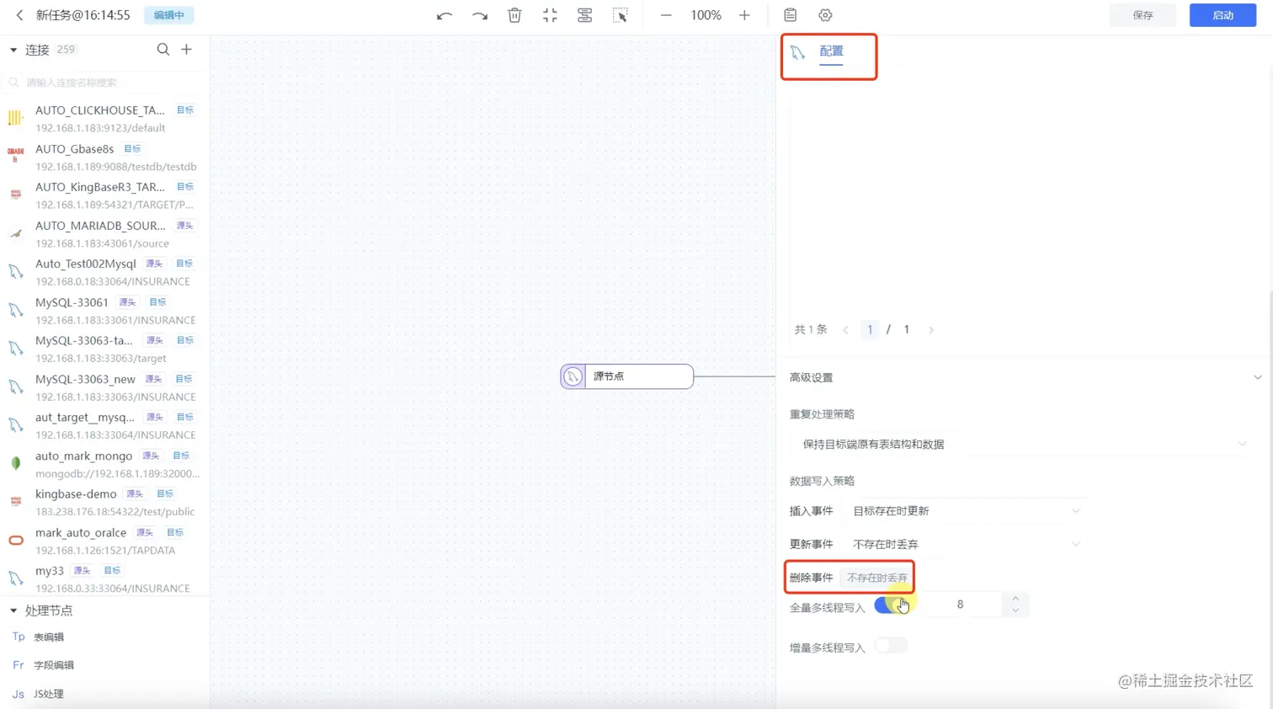
Task: Select the my33 connection
Action: (x=104, y=578)
